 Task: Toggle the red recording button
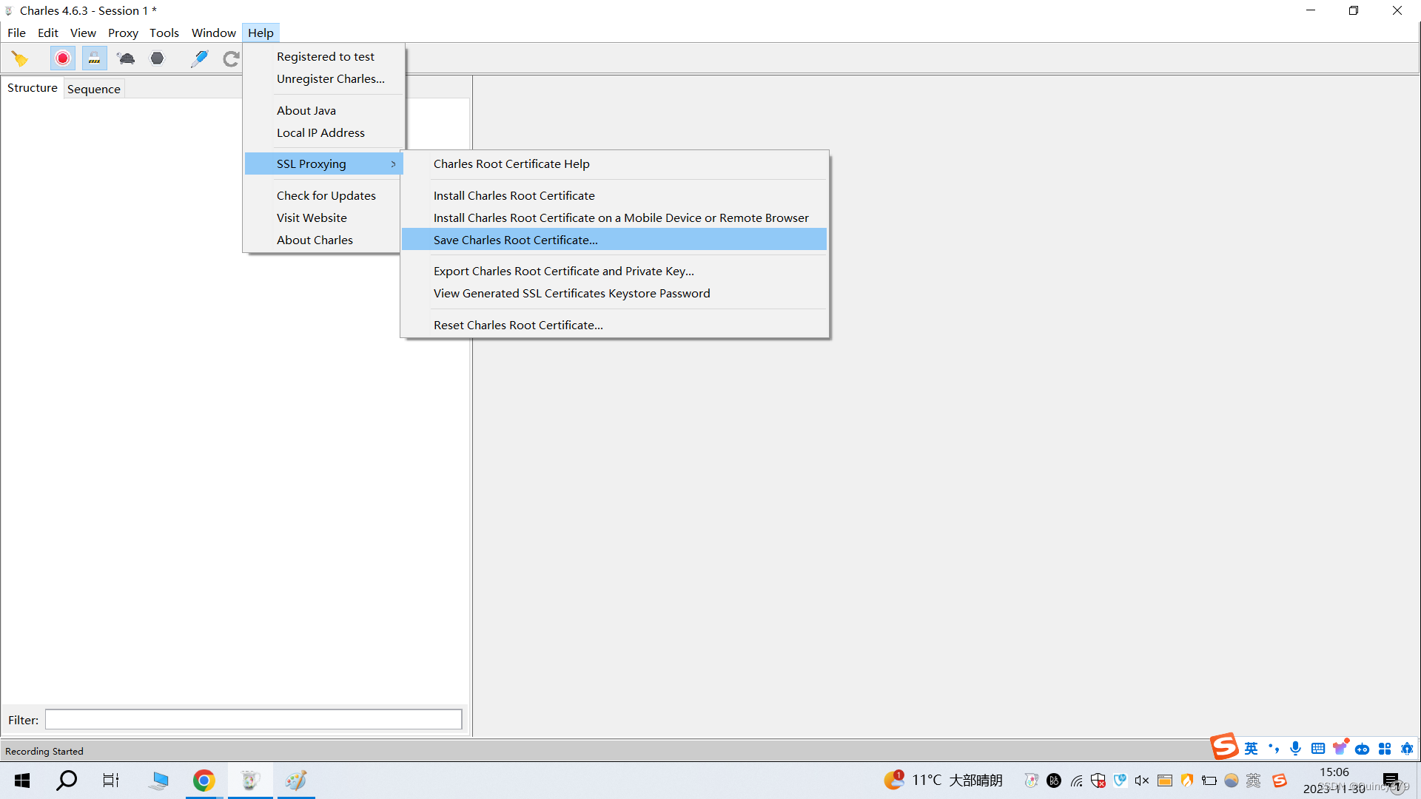click(63, 58)
